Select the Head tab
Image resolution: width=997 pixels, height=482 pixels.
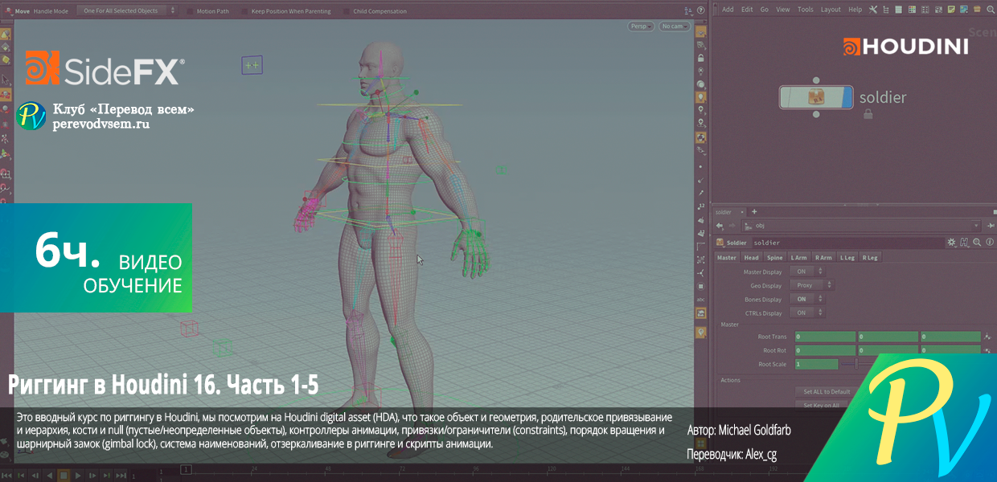point(751,258)
